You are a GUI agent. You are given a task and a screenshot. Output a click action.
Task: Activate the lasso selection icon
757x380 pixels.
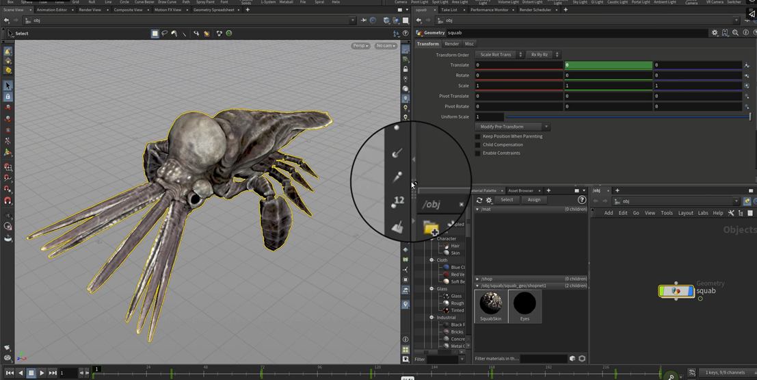point(165,33)
